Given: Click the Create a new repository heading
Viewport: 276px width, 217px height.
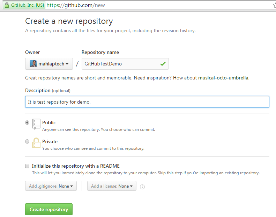Looking at the screenshot, I should click(x=69, y=21).
